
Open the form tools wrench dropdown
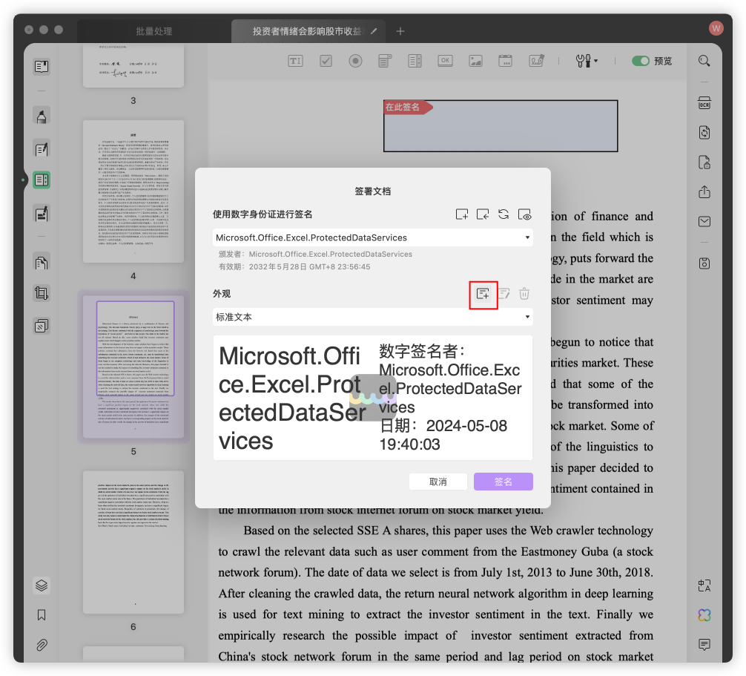[x=587, y=61]
